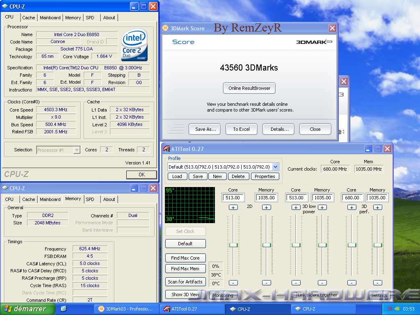This screenshot has height=315, width=420.
Task: Decrease 2D Core clock with minus button
Action: [x=233, y=283]
